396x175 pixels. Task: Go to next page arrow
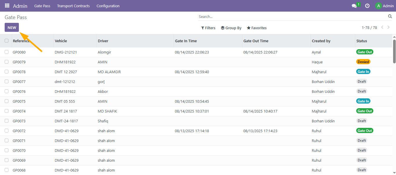pos(389,27)
